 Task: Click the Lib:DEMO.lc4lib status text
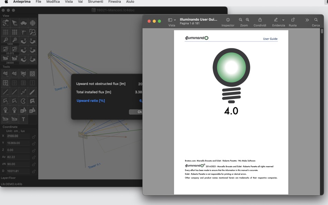11,184
